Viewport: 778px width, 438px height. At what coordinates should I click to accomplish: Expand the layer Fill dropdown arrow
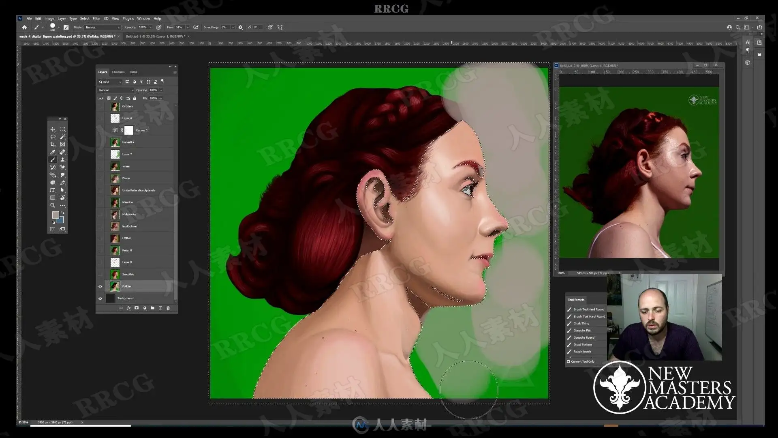pyautogui.click(x=161, y=98)
